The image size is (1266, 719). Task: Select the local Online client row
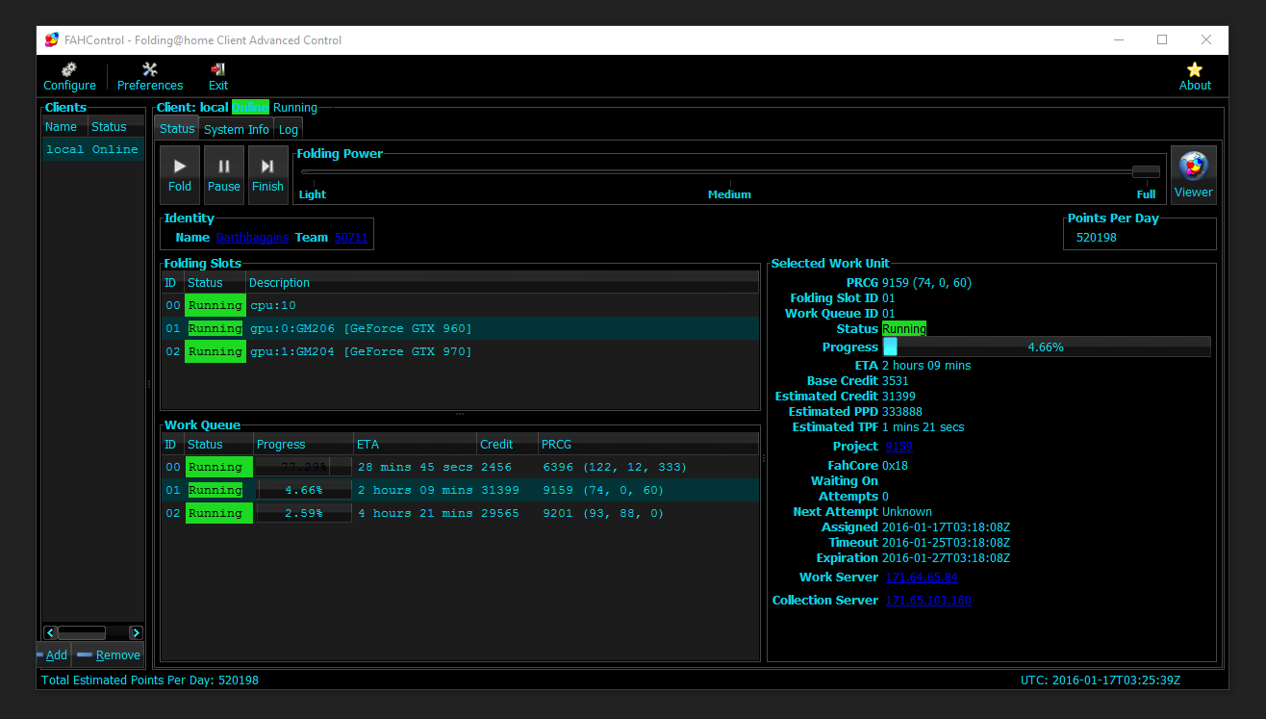[93, 149]
